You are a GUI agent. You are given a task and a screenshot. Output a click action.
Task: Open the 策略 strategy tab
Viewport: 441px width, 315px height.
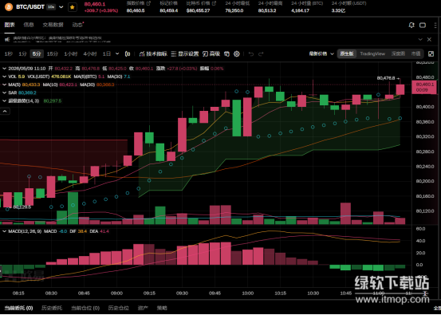(x=162, y=308)
